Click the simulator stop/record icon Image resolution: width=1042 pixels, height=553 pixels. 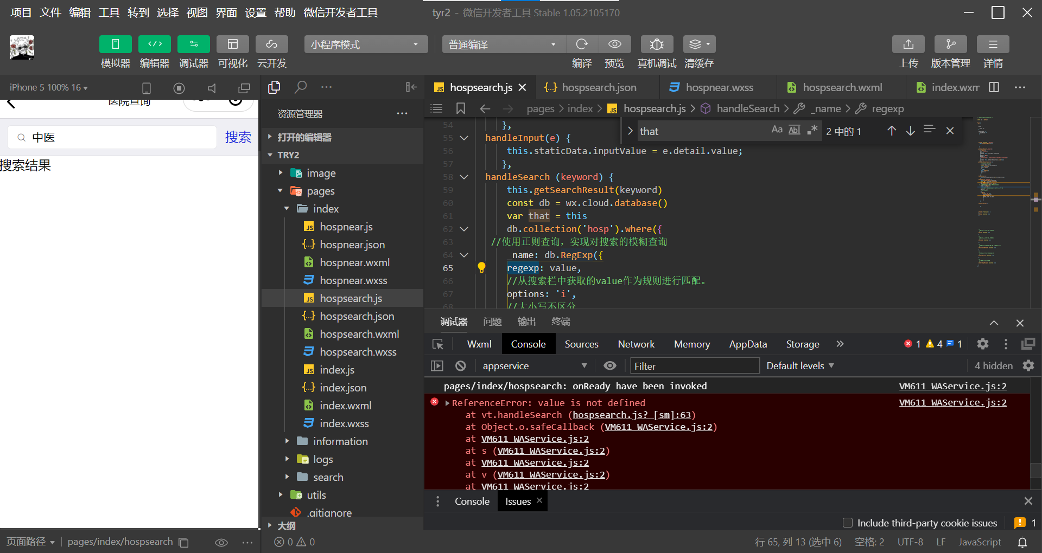(179, 88)
